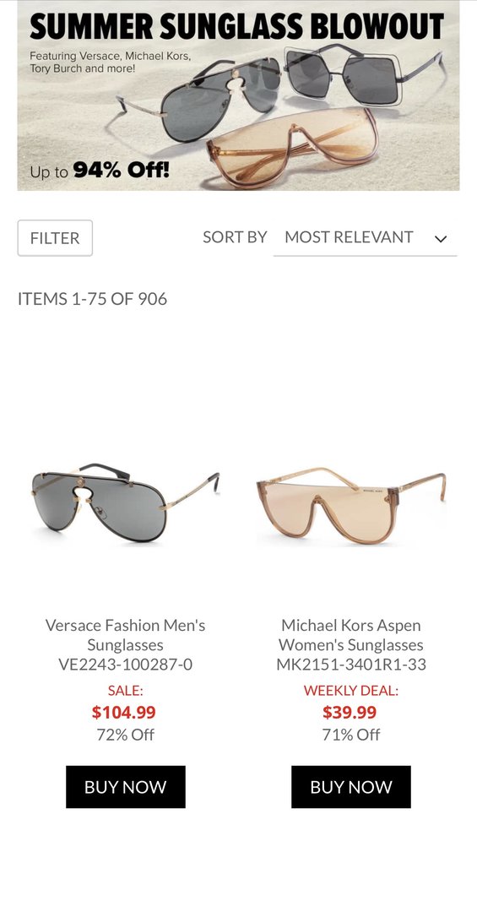477x912 pixels.
Task: Click the WEEKLY DEAL label
Action: coord(350,691)
